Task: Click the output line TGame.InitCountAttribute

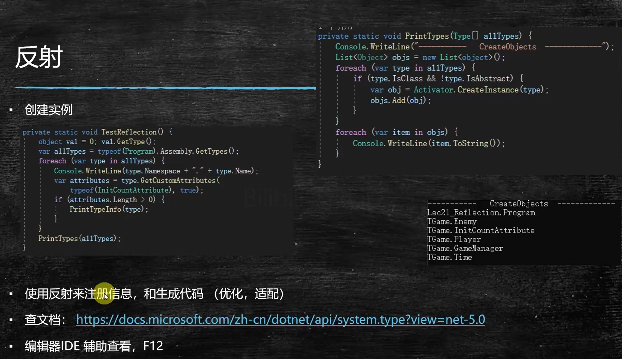Action: [x=481, y=230]
